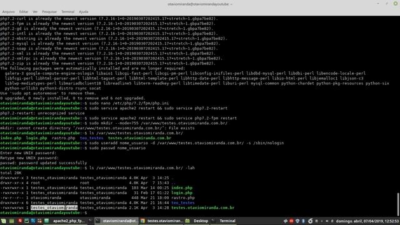Open the Terminal menu

point(68,12)
